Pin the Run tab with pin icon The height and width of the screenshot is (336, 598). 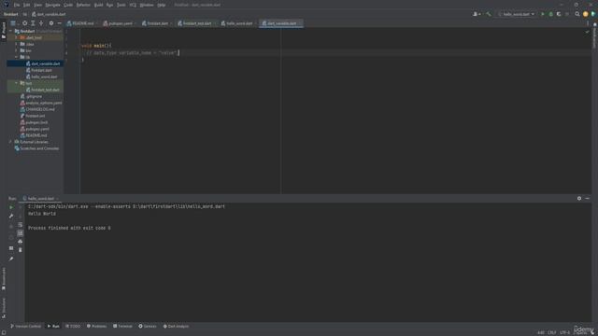coord(11,259)
